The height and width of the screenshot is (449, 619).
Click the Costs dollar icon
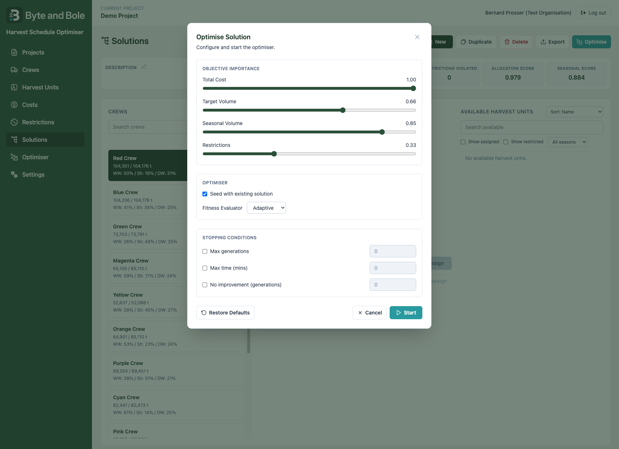click(14, 105)
